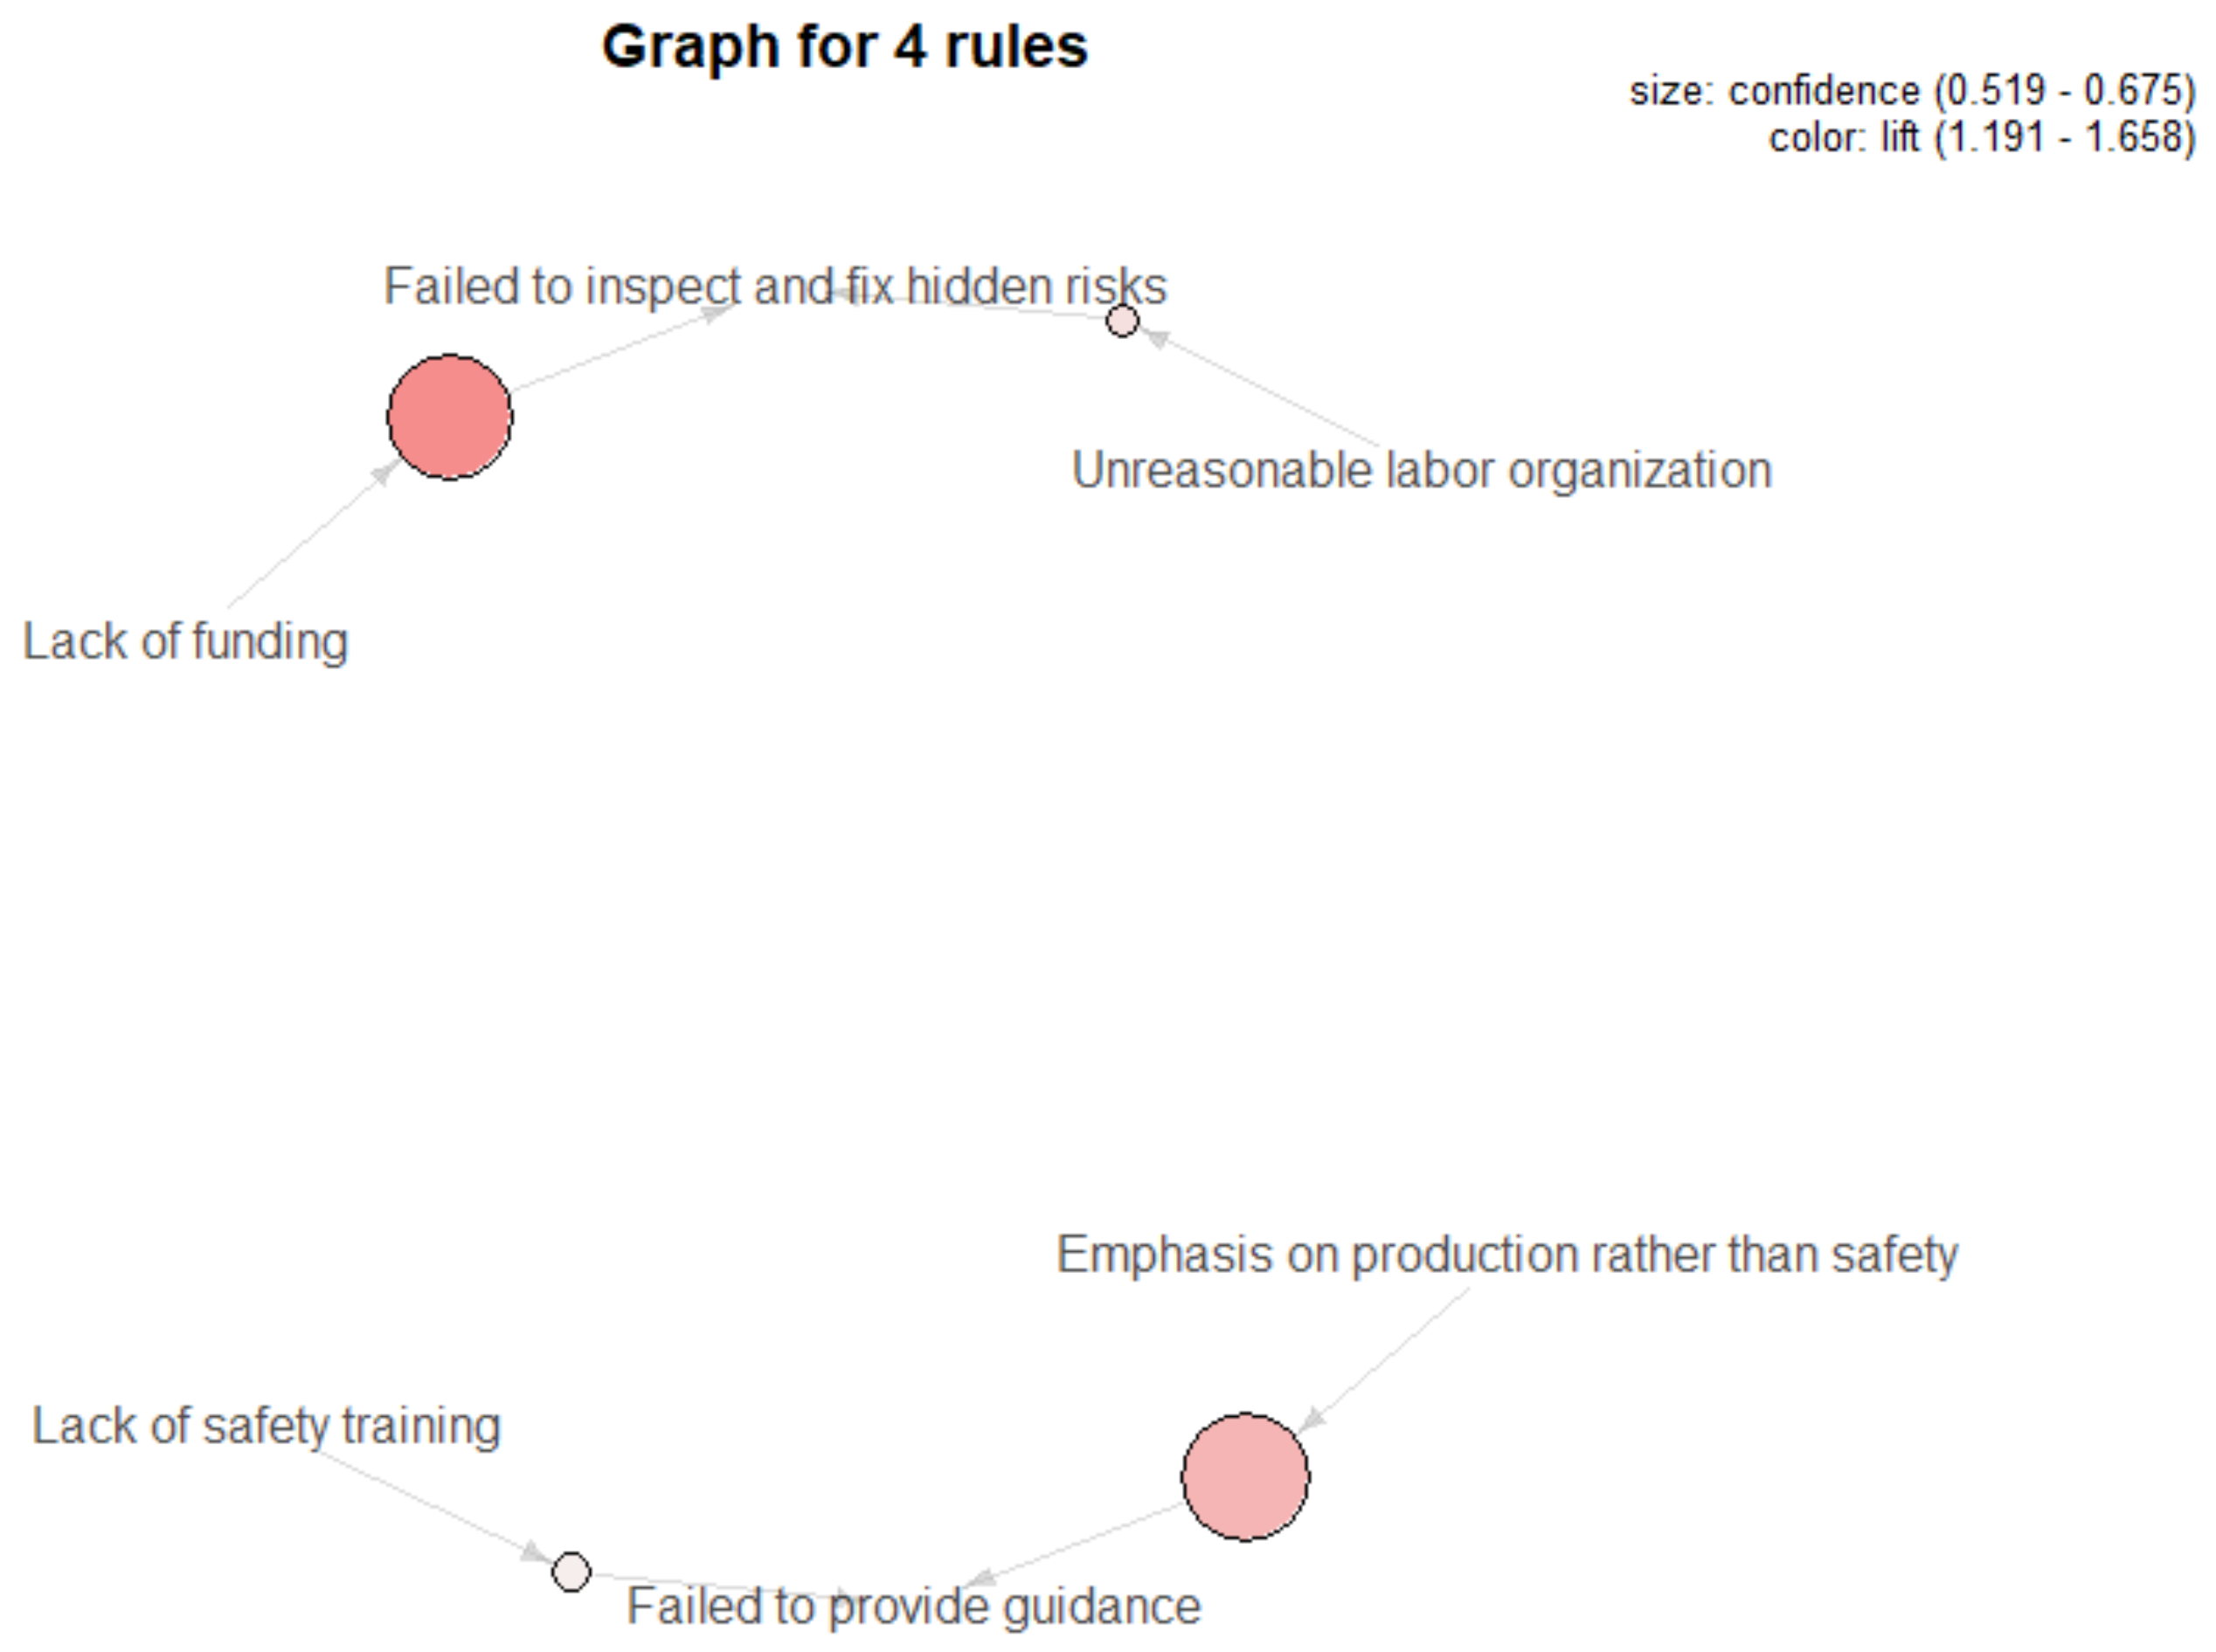Click arrow from Unreasonable labor organization to small node
Screen dimensions: 2216x1652
tap(1265, 391)
